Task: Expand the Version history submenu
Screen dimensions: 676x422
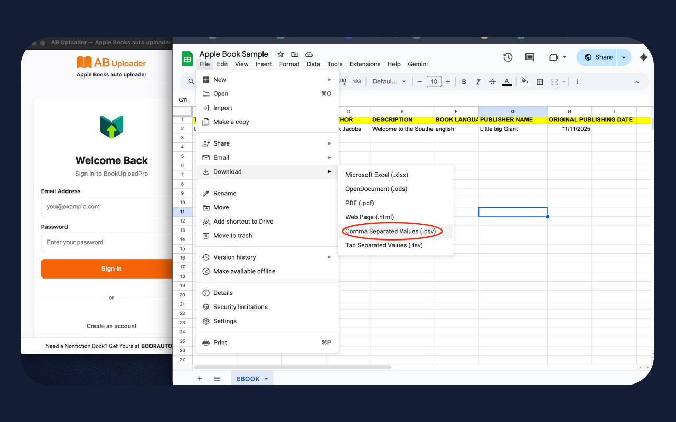Action: coord(267,257)
